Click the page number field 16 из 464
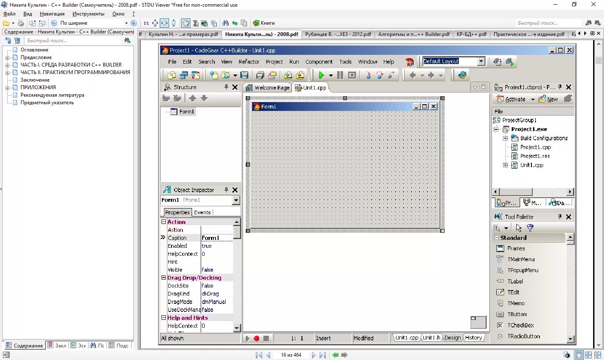The image size is (604, 360). (x=291, y=355)
